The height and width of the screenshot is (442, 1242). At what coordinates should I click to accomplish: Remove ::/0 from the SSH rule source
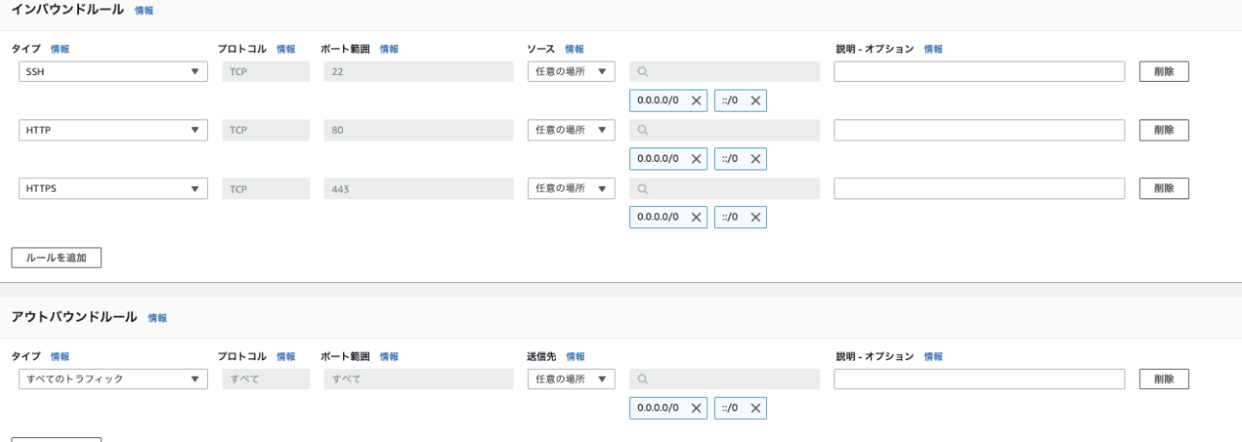coord(755,101)
